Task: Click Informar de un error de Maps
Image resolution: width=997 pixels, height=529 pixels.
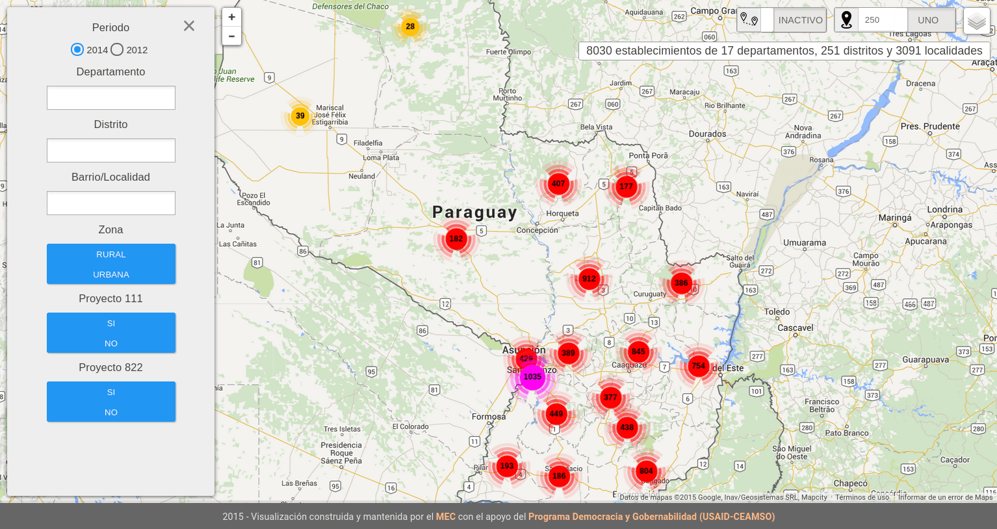Action: (x=945, y=497)
